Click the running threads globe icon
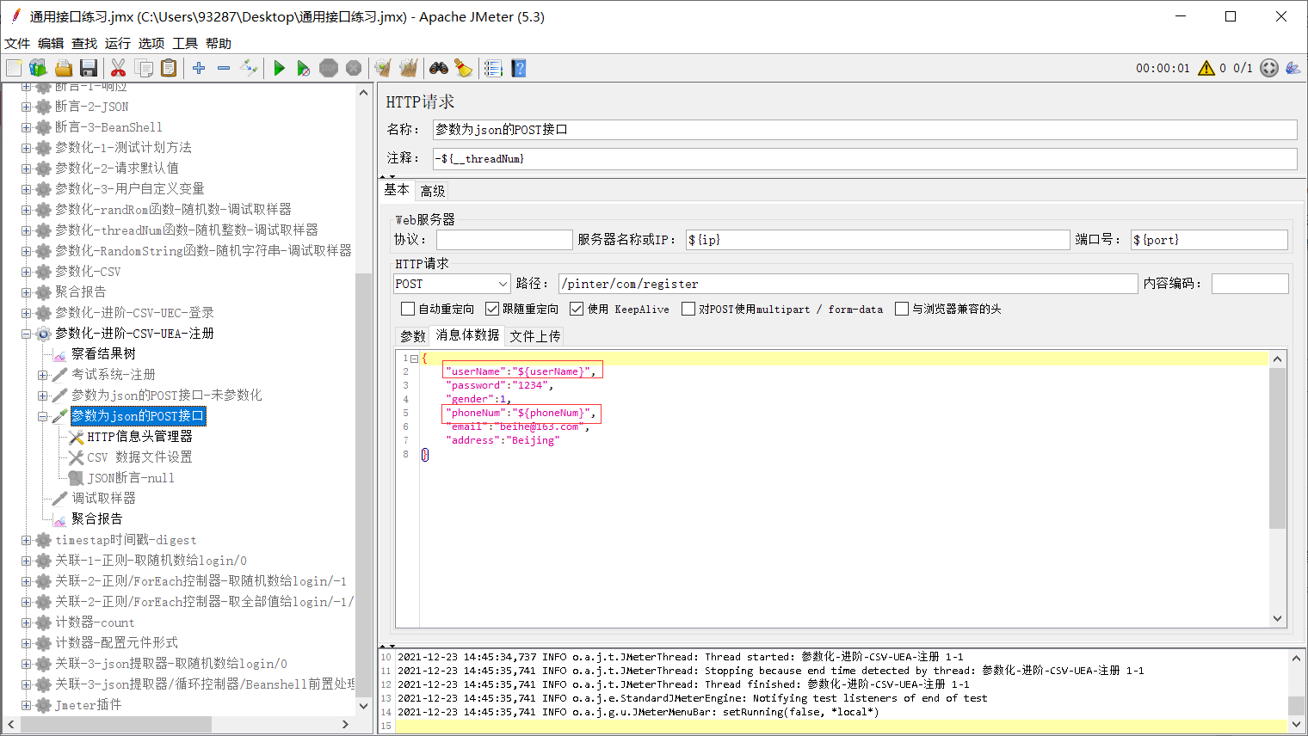This screenshot has height=736, width=1308. pyautogui.click(x=1269, y=68)
